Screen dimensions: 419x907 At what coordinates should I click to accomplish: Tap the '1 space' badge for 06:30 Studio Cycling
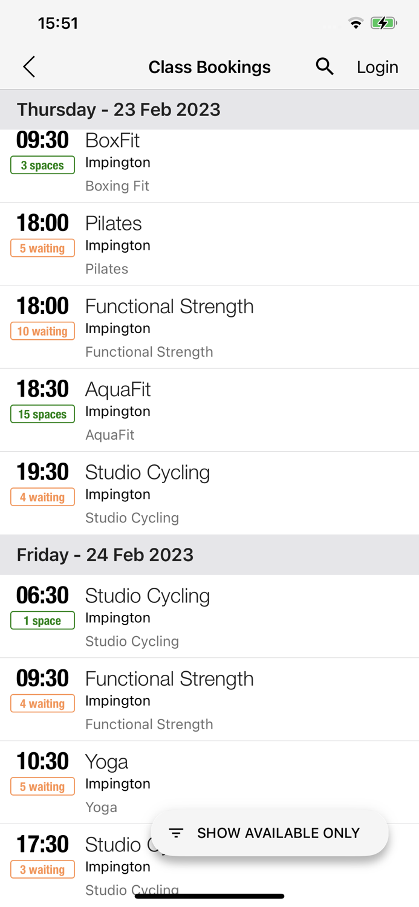[42, 620]
